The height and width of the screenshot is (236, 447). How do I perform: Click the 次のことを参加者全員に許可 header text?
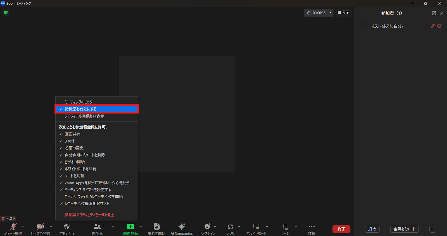click(x=83, y=127)
